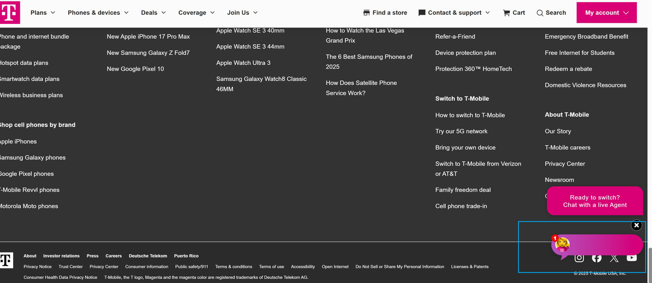Click Deutsche Telekom footer link
The height and width of the screenshot is (283, 652).
pos(148,256)
